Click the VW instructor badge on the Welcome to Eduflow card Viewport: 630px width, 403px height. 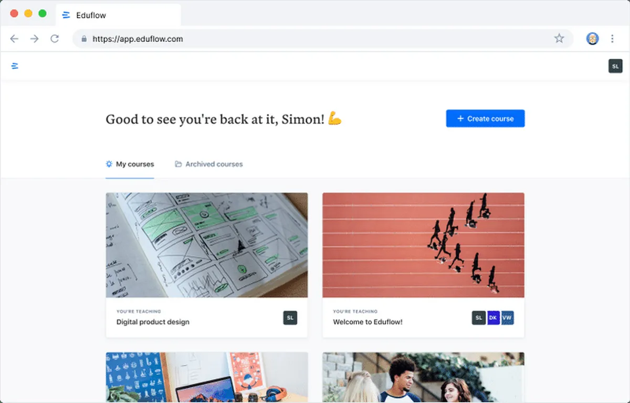point(507,318)
